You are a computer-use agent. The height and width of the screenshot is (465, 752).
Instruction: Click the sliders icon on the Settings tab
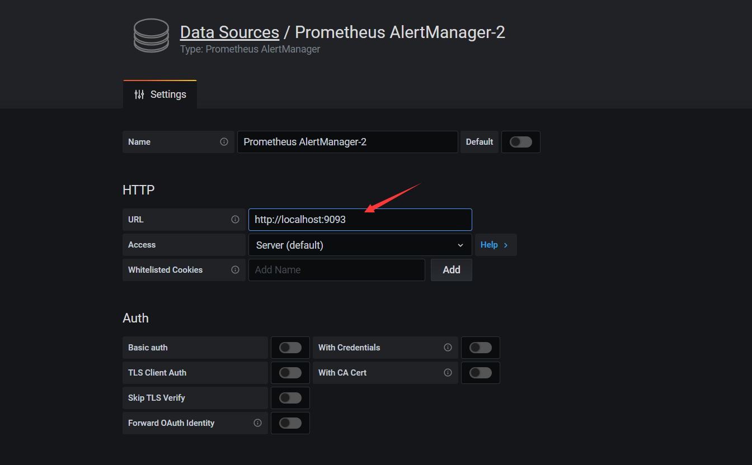tap(139, 94)
